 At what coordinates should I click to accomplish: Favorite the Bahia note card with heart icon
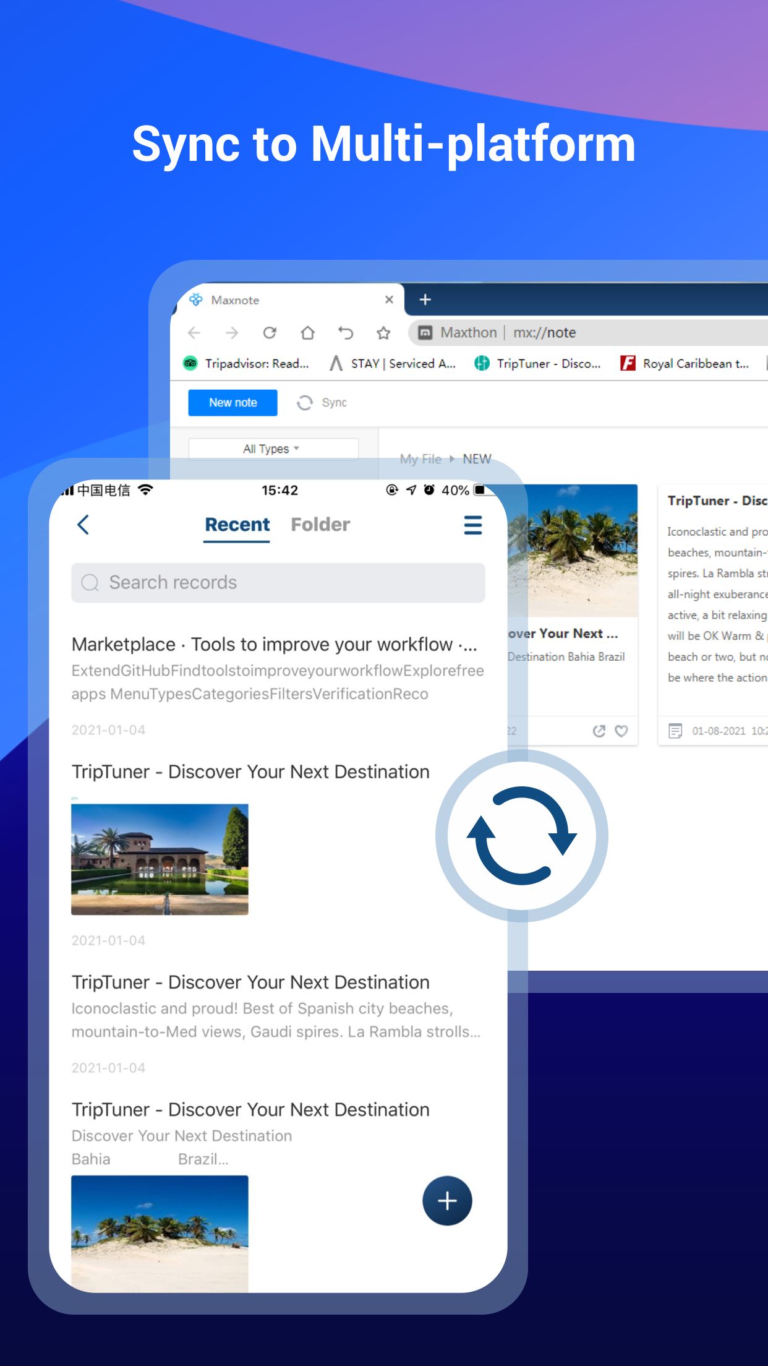pyautogui.click(x=621, y=731)
